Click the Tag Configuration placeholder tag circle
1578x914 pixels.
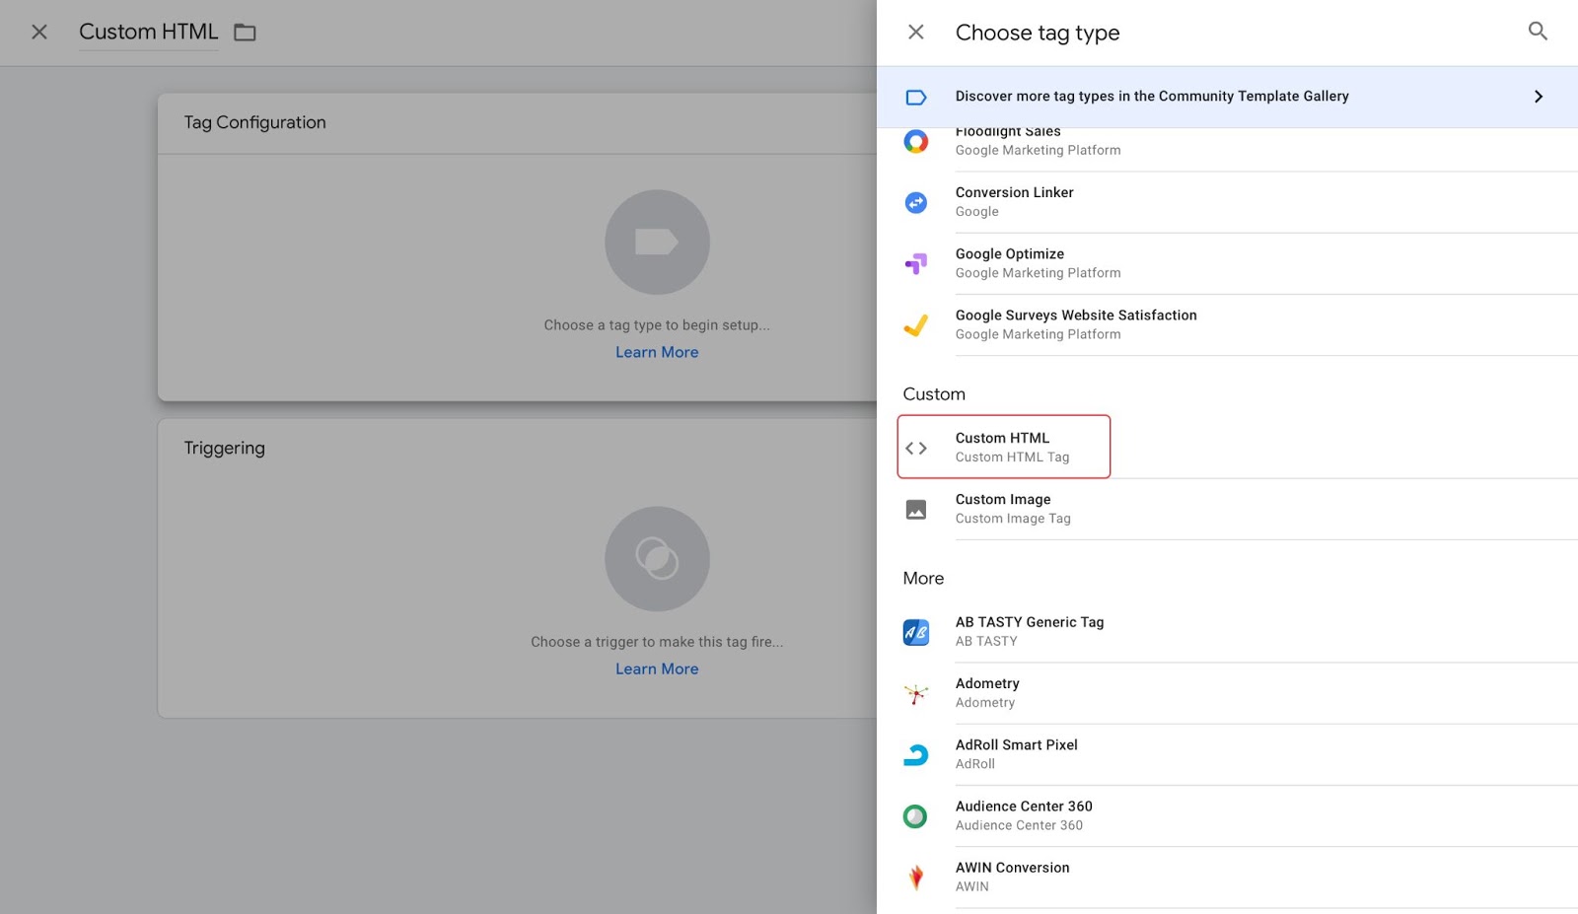click(657, 243)
